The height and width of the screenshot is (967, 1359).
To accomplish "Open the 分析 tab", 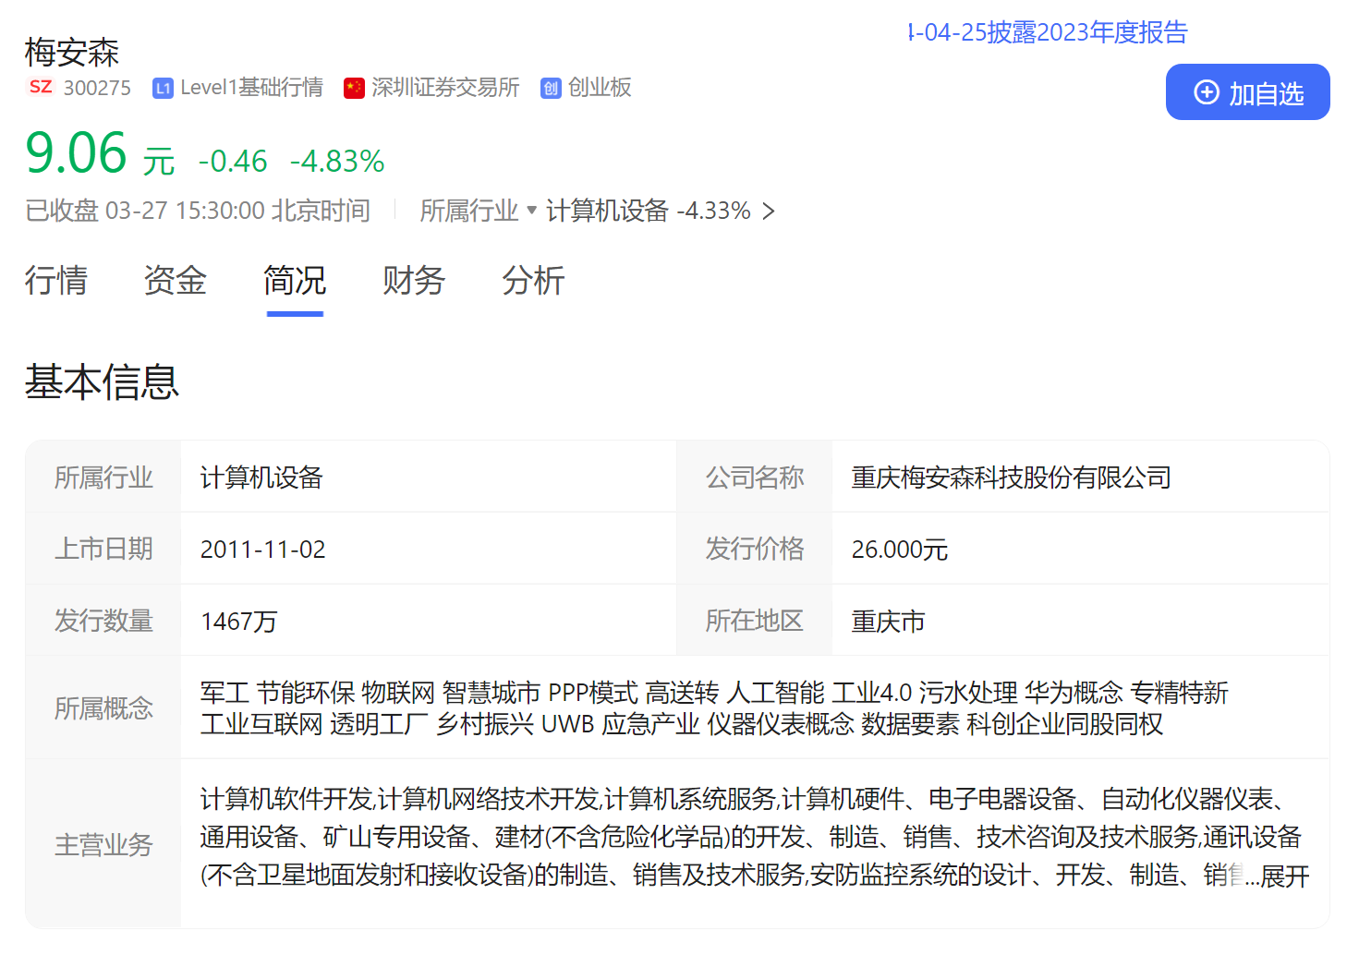I will pyautogui.click(x=533, y=280).
